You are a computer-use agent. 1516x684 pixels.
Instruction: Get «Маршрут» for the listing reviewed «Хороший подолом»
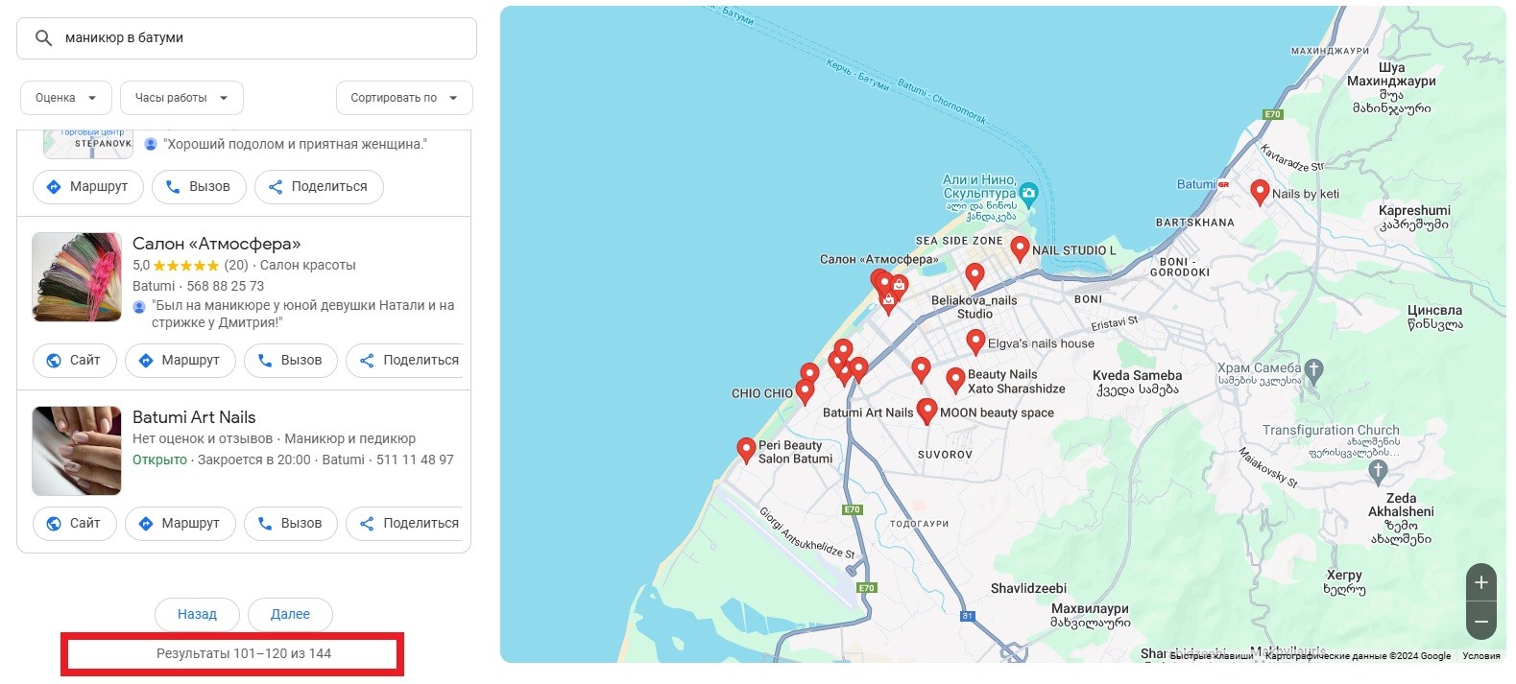click(88, 186)
